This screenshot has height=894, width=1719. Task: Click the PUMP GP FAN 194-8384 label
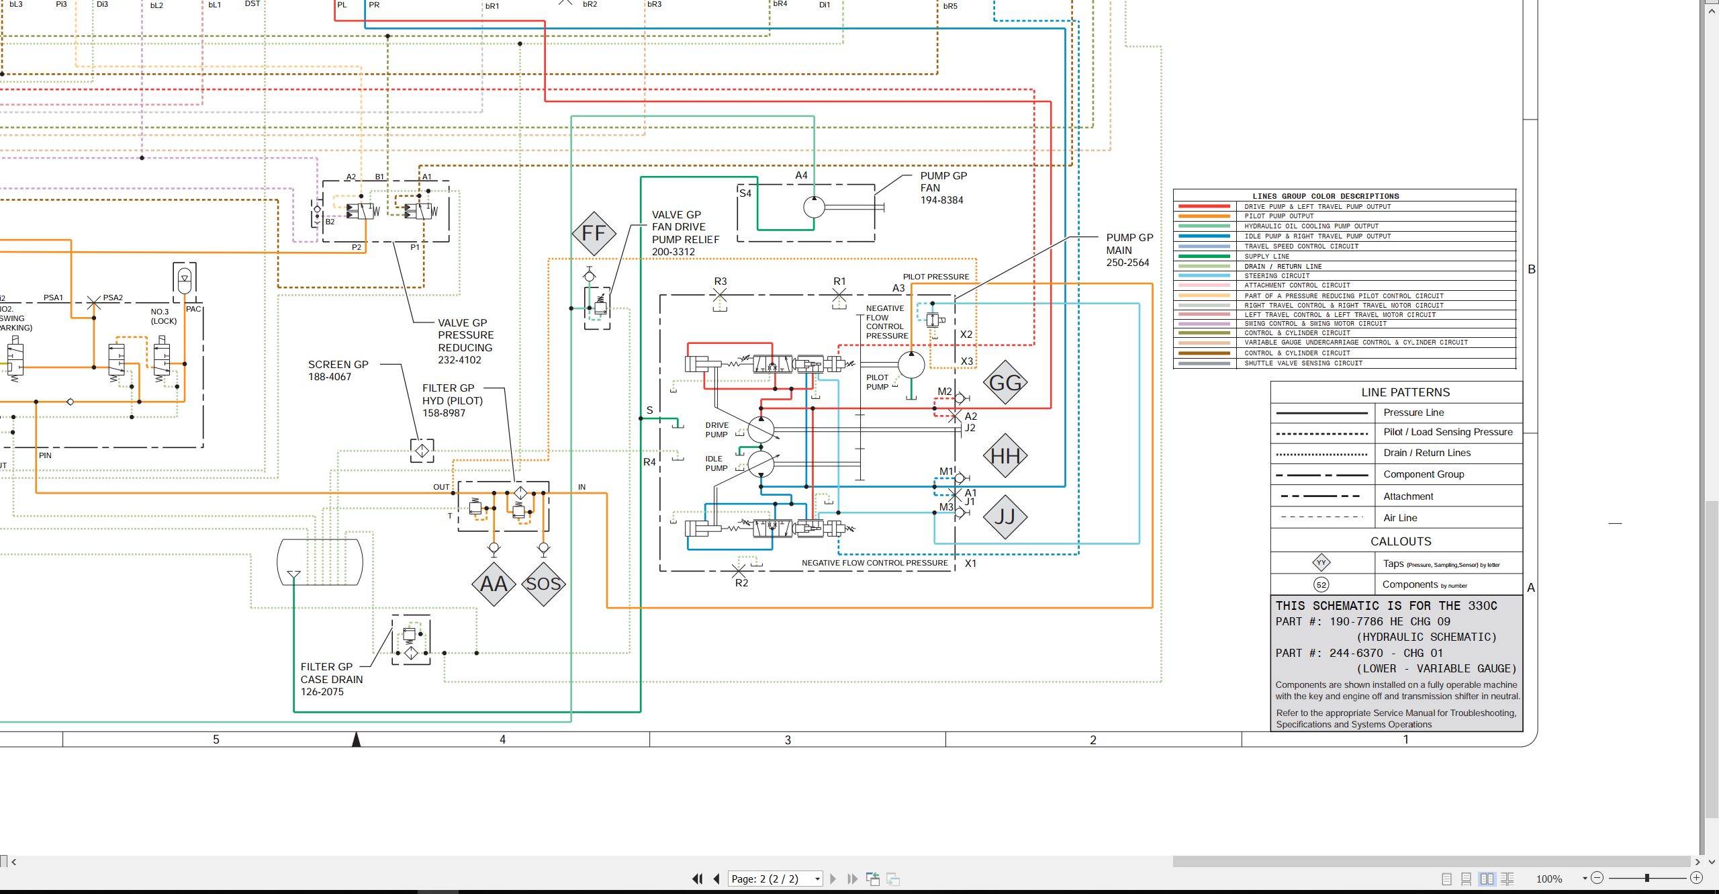point(943,188)
